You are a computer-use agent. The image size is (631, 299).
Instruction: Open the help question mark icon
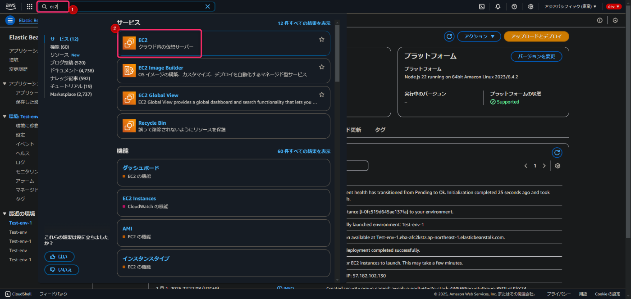click(x=514, y=7)
